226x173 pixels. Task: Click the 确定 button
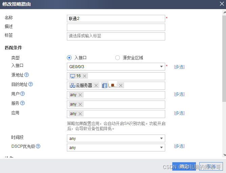(x=184, y=166)
